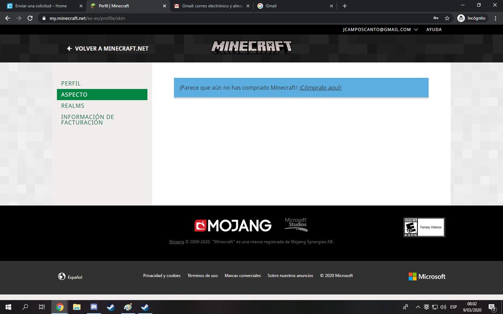Viewport: 503px width, 314px height.
Task: Open the AYUDA help link
Action: (x=434, y=30)
